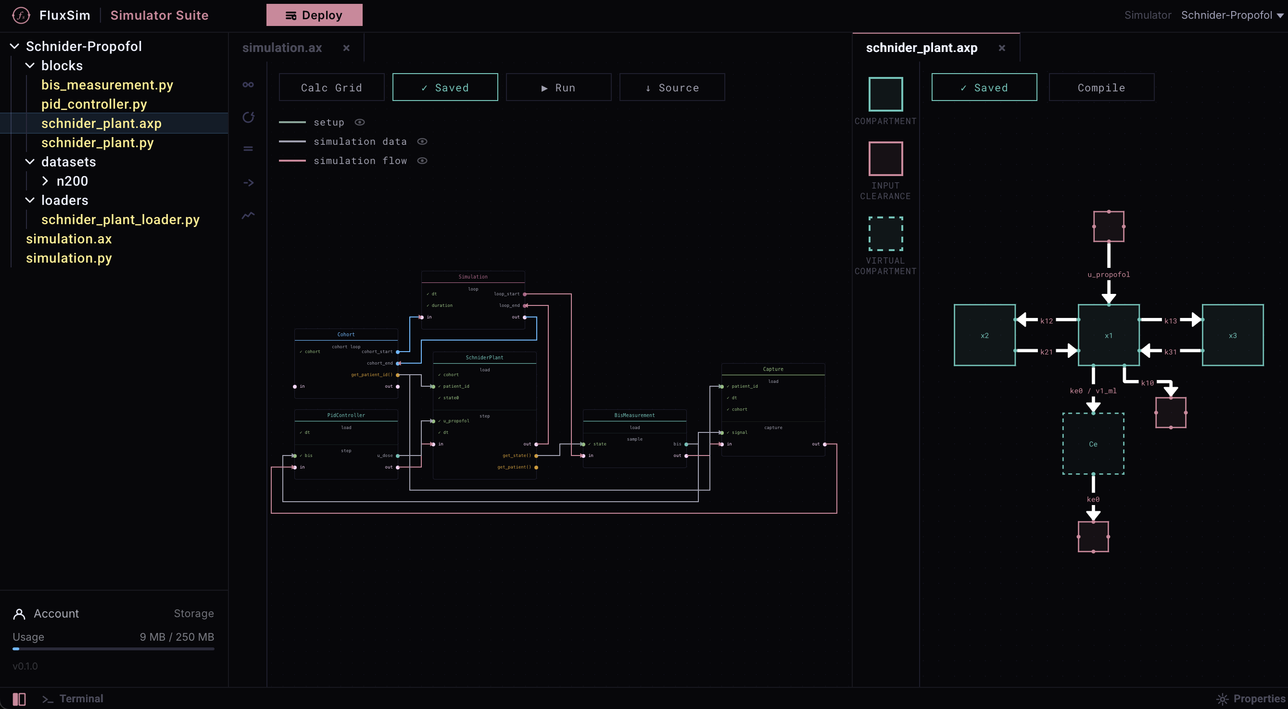This screenshot has height=709, width=1288.
Task: Open the Simulator Schnider-Propofol dropdown
Action: 1232,15
